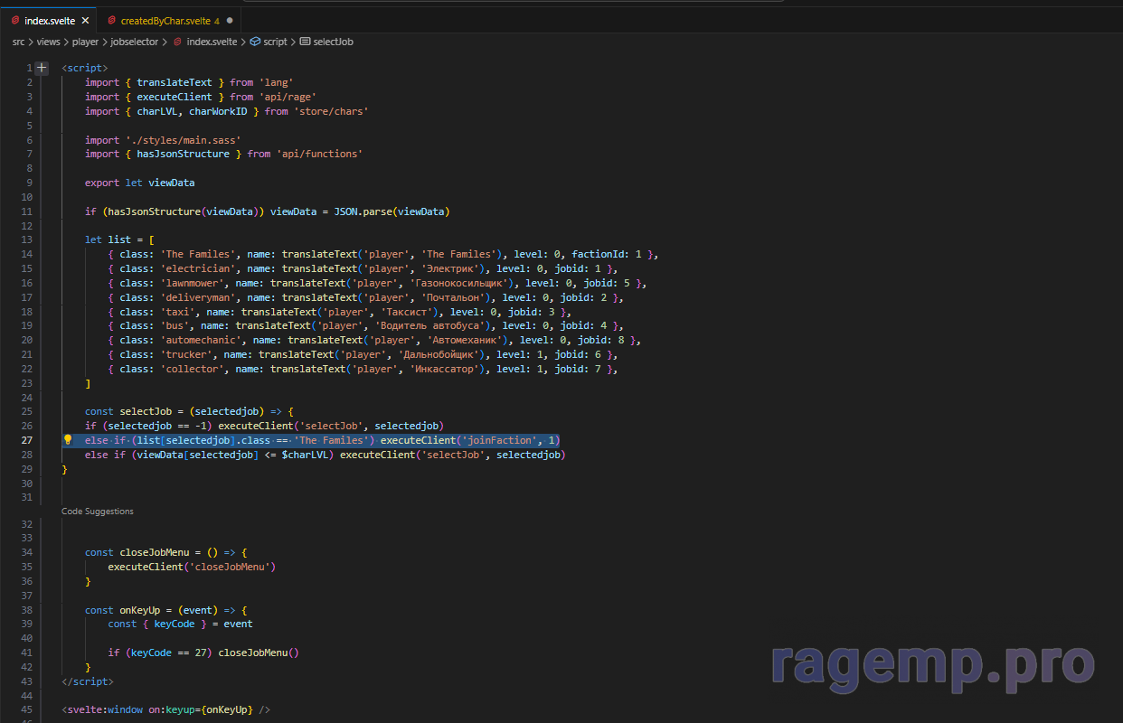Click 'lang' import path string
Screen dimensions: 1123x723
(277, 82)
